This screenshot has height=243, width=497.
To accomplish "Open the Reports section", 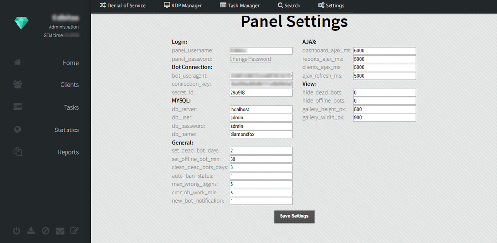I will tap(68, 152).
